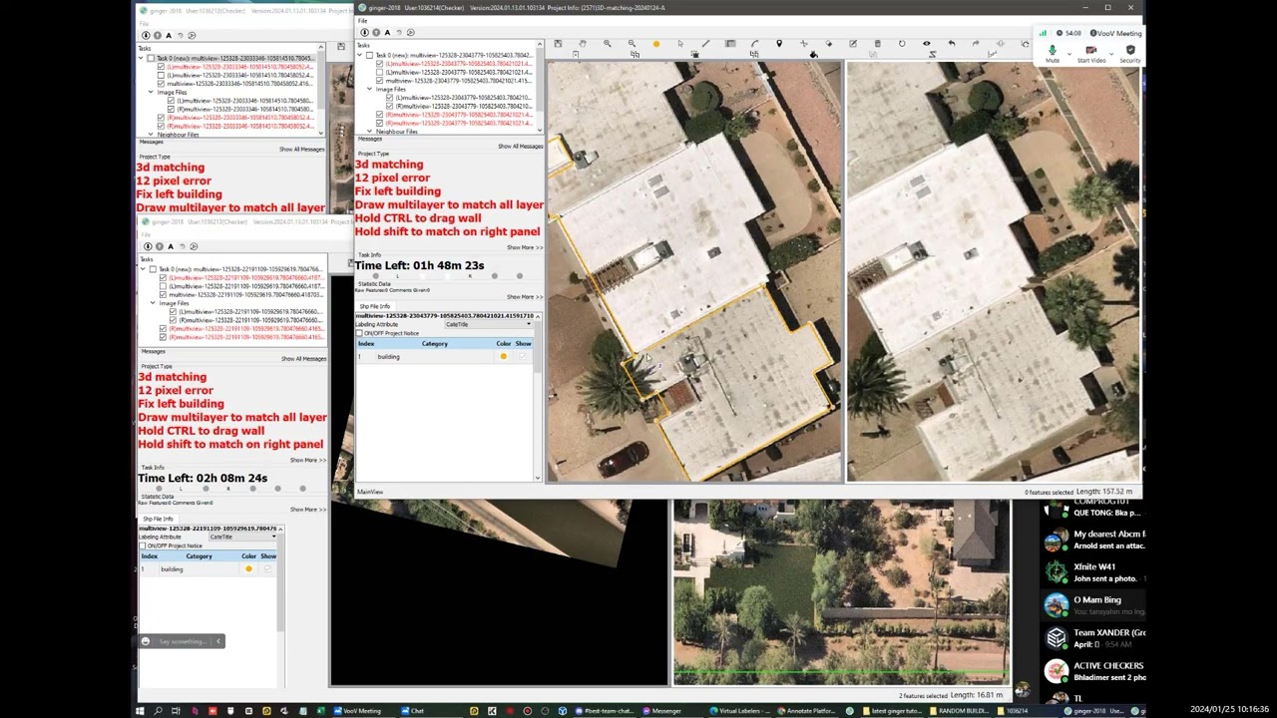This screenshot has width=1277, height=718.
Task: Click Say something chat input field
Action: pyautogui.click(x=182, y=641)
